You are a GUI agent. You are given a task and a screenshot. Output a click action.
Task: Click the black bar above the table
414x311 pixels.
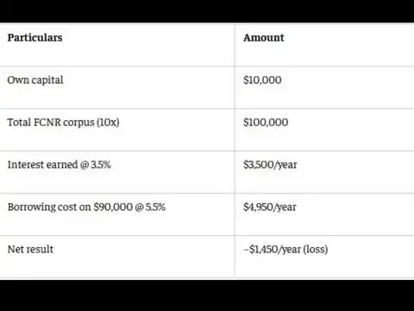point(207,11)
